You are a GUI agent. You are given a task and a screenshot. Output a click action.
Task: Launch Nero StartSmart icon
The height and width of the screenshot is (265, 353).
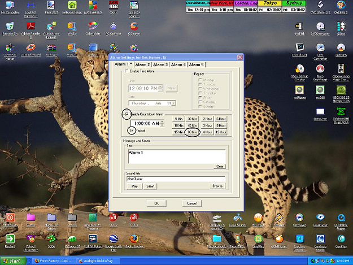(320, 72)
